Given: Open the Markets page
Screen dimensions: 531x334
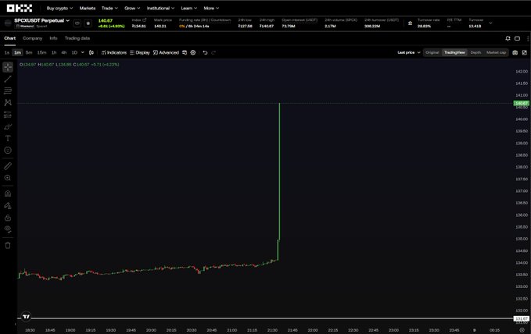Looking at the screenshot, I should point(88,8).
